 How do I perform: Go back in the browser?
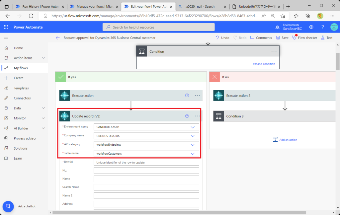coord(8,16)
